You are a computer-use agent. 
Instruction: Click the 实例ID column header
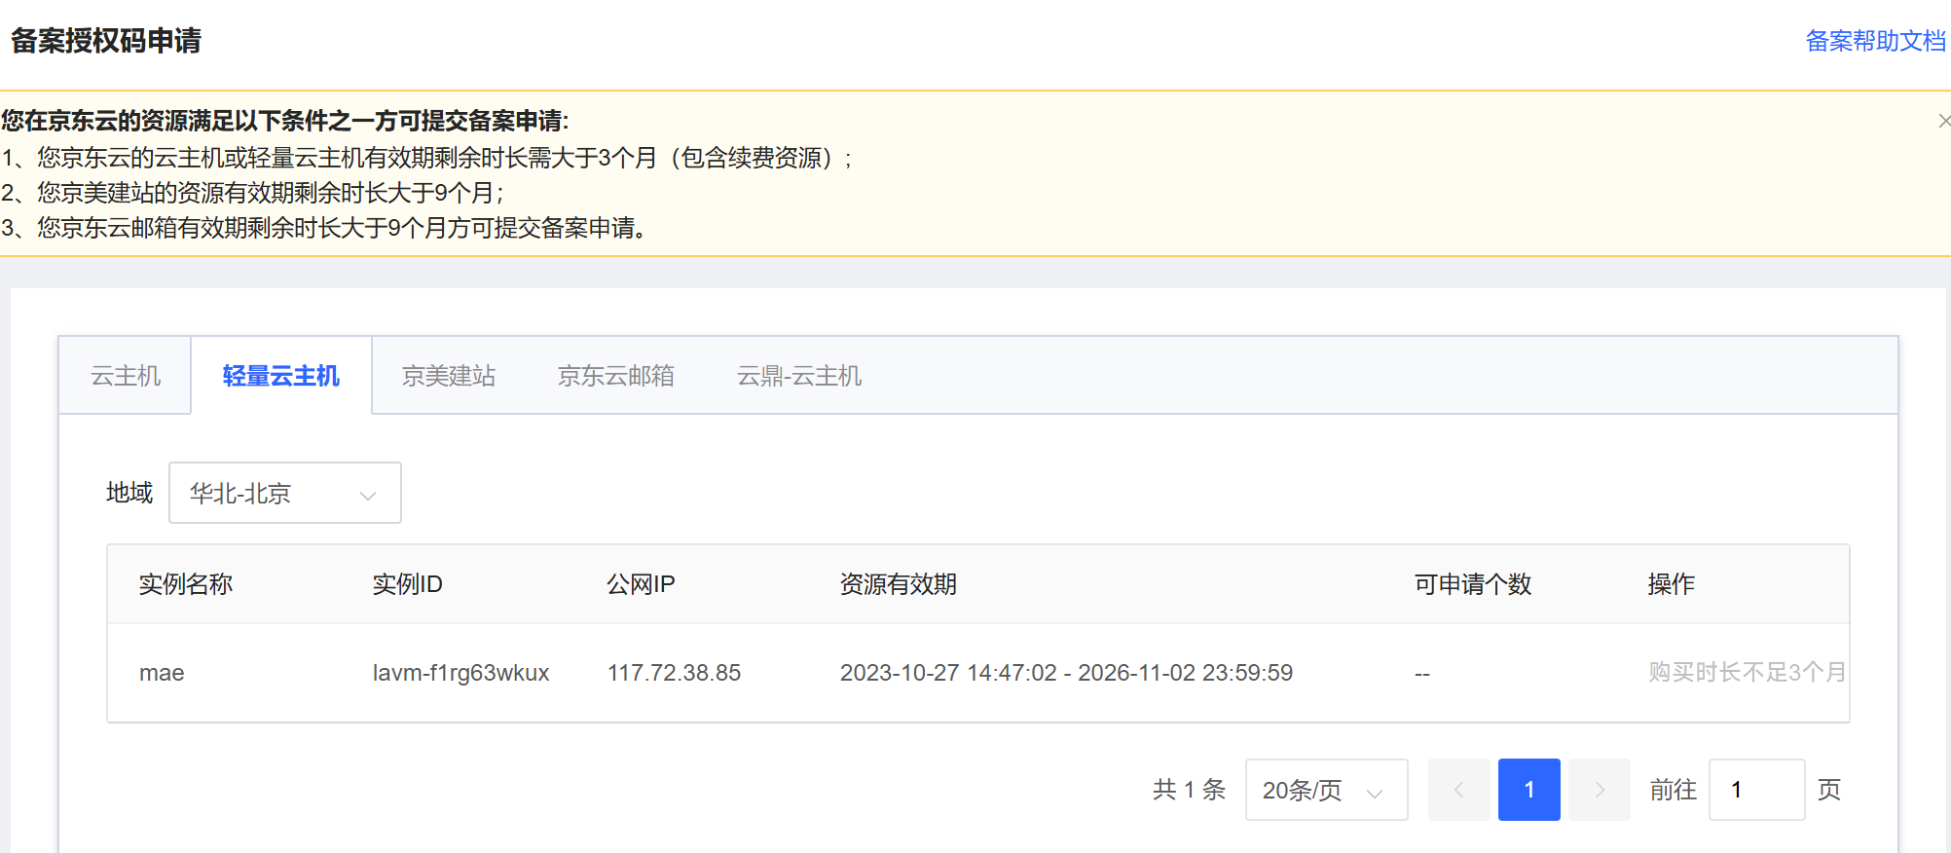(408, 584)
